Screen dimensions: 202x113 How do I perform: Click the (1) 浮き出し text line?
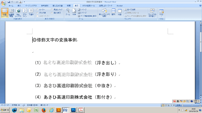[x=76, y=63]
